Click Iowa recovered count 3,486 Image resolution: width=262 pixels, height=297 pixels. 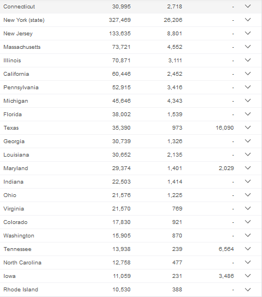227,276
